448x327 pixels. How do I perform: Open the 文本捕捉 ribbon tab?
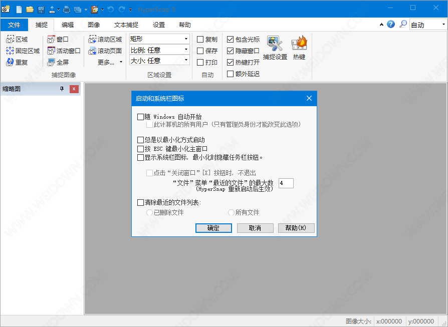pyautogui.click(x=126, y=25)
